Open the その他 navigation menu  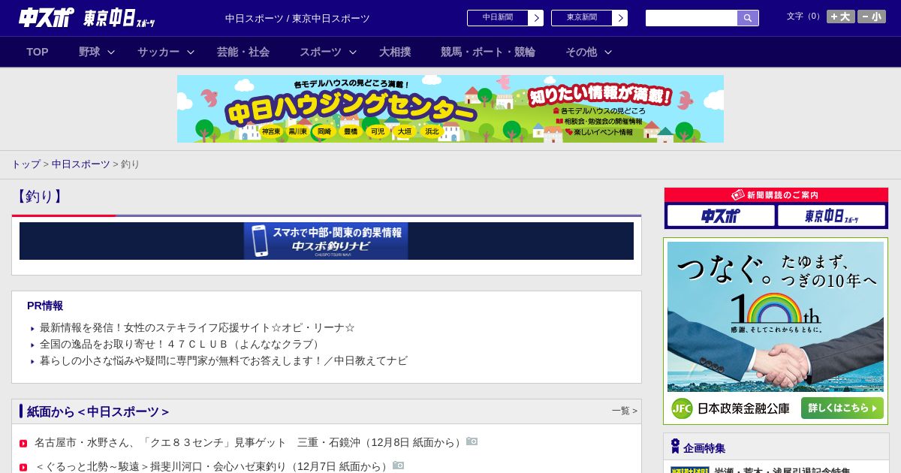pyautogui.click(x=581, y=52)
